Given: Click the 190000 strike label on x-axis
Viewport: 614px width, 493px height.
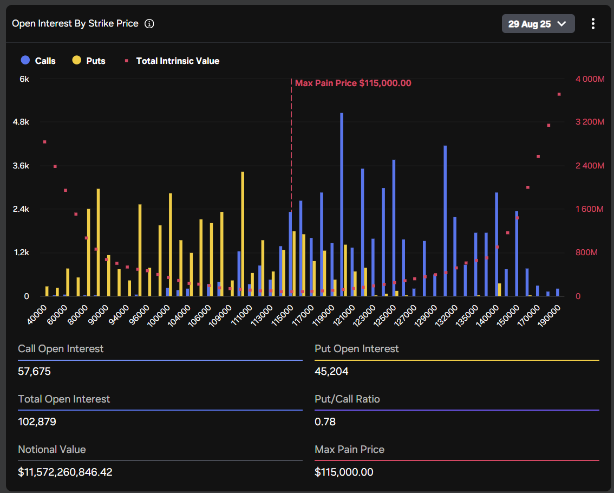Looking at the screenshot, I should (x=550, y=314).
